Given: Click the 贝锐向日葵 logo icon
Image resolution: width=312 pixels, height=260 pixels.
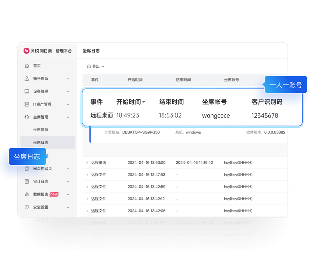Looking at the screenshot, I should click(x=26, y=51).
